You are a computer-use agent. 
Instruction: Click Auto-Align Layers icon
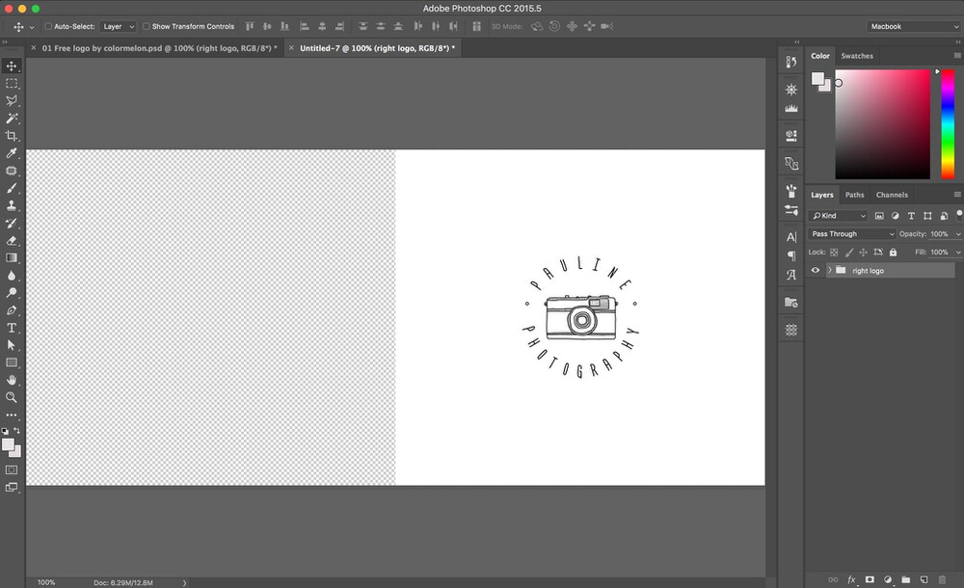[476, 26]
